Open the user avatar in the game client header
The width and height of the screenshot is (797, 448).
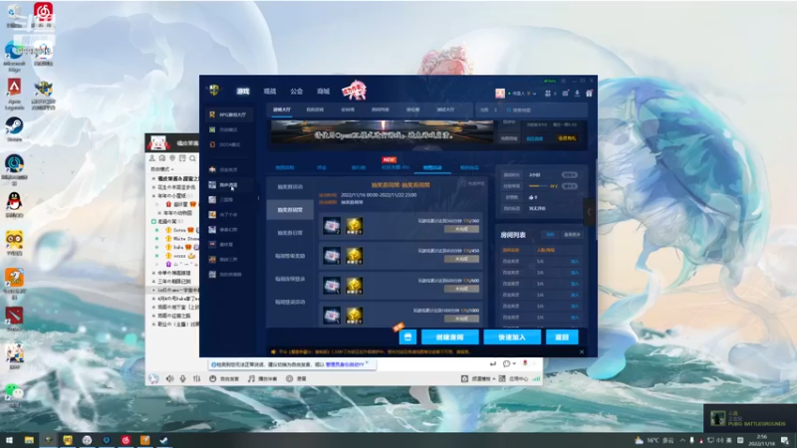(x=500, y=94)
